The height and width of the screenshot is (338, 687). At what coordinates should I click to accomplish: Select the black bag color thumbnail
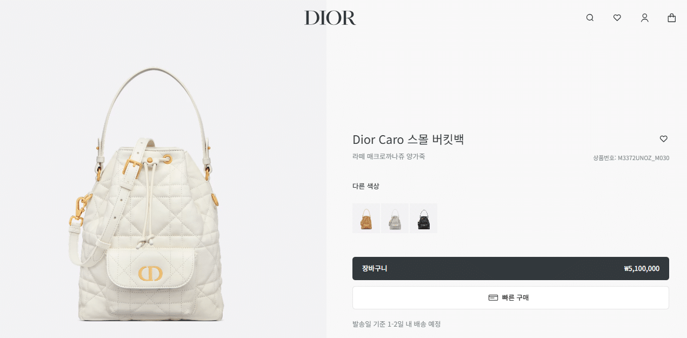[423, 218]
